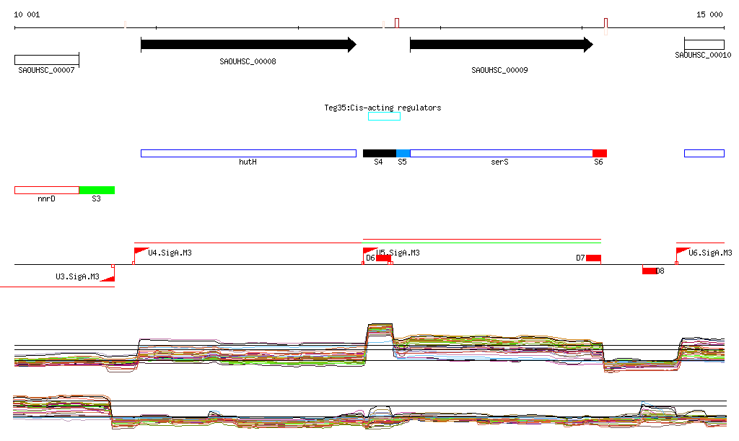This screenshot has height=441, width=739.
Task: Click the SAOUHSC_00007 gene box
Action: [x=46, y=59]
